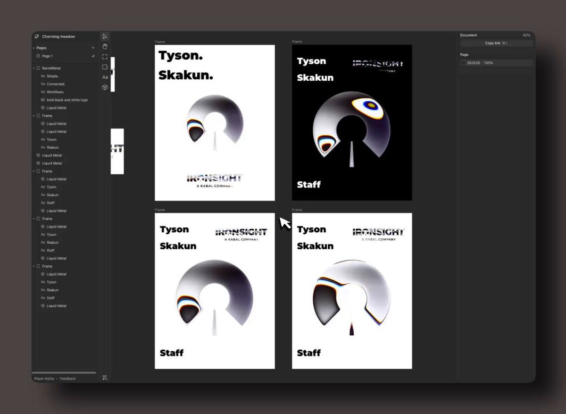Click the Ironsight logo on the black artboard
Viewport: 566px width, 414px height.
378,65
